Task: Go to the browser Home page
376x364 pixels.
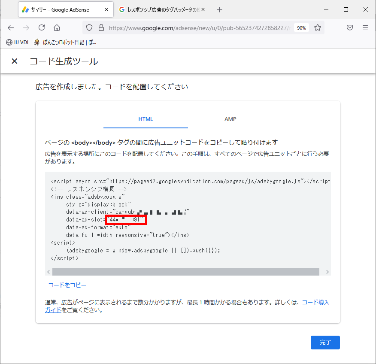Action: click(x=57, y=28)
